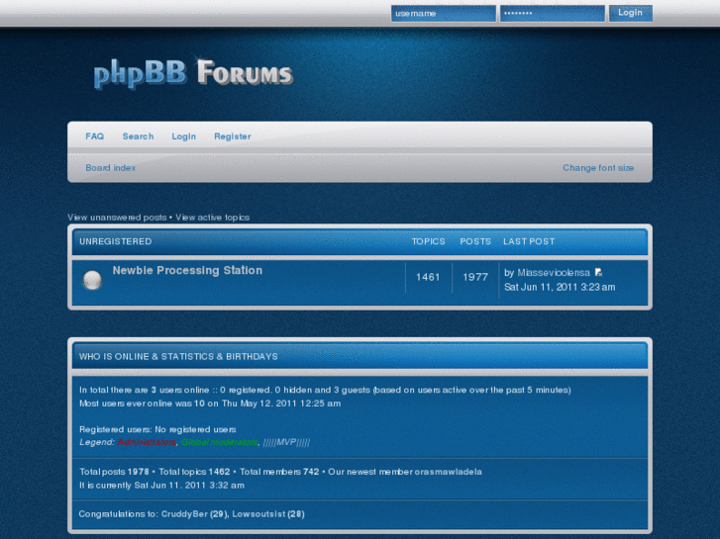Click the posts count 1977
Screen dimensions: 720x539
(475, 277)
